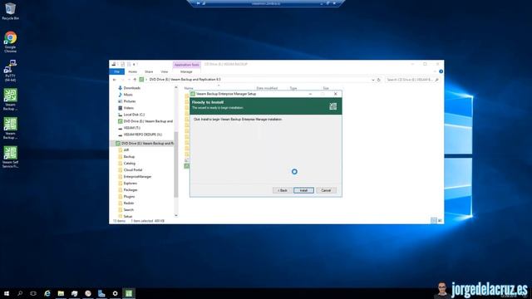
Task: Click the magnifier in Explorer search box
Action: 436,80
